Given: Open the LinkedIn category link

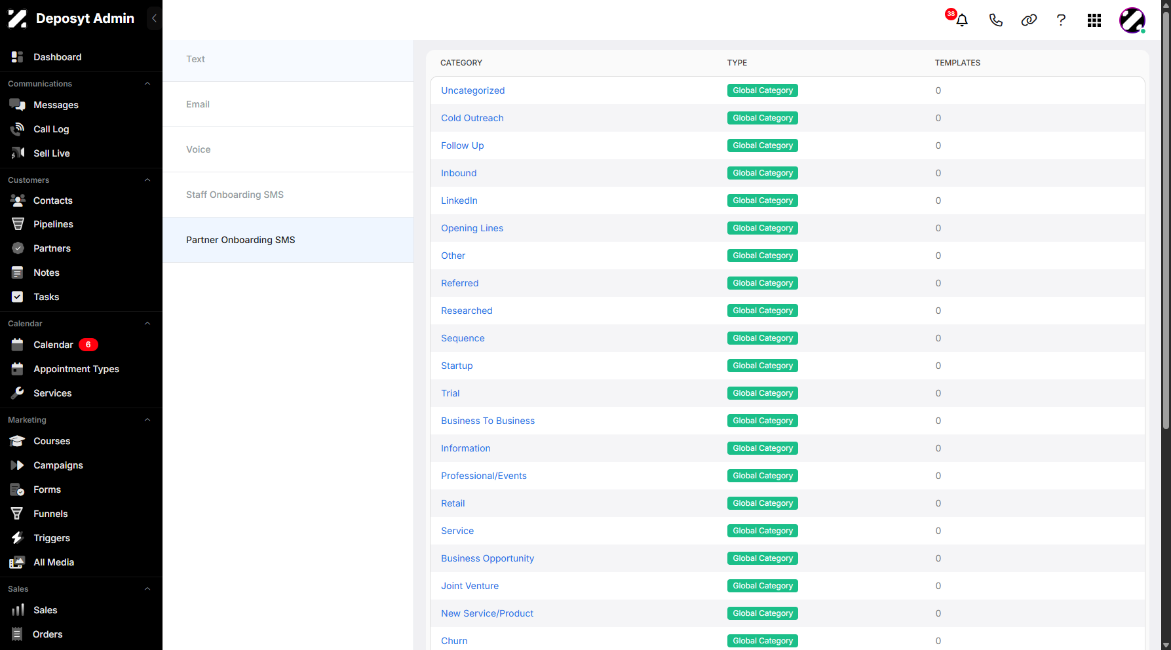Looking at the screenshot, I should pyautogui.click(x=459, y=201).
